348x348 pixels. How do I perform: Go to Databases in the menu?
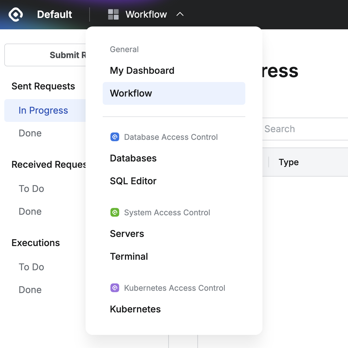[x=133, y=158]
